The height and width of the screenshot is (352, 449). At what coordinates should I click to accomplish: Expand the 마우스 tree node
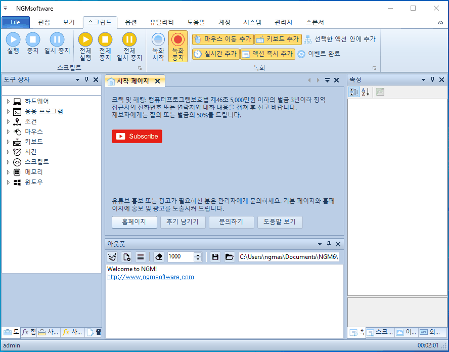click(8, 132)
